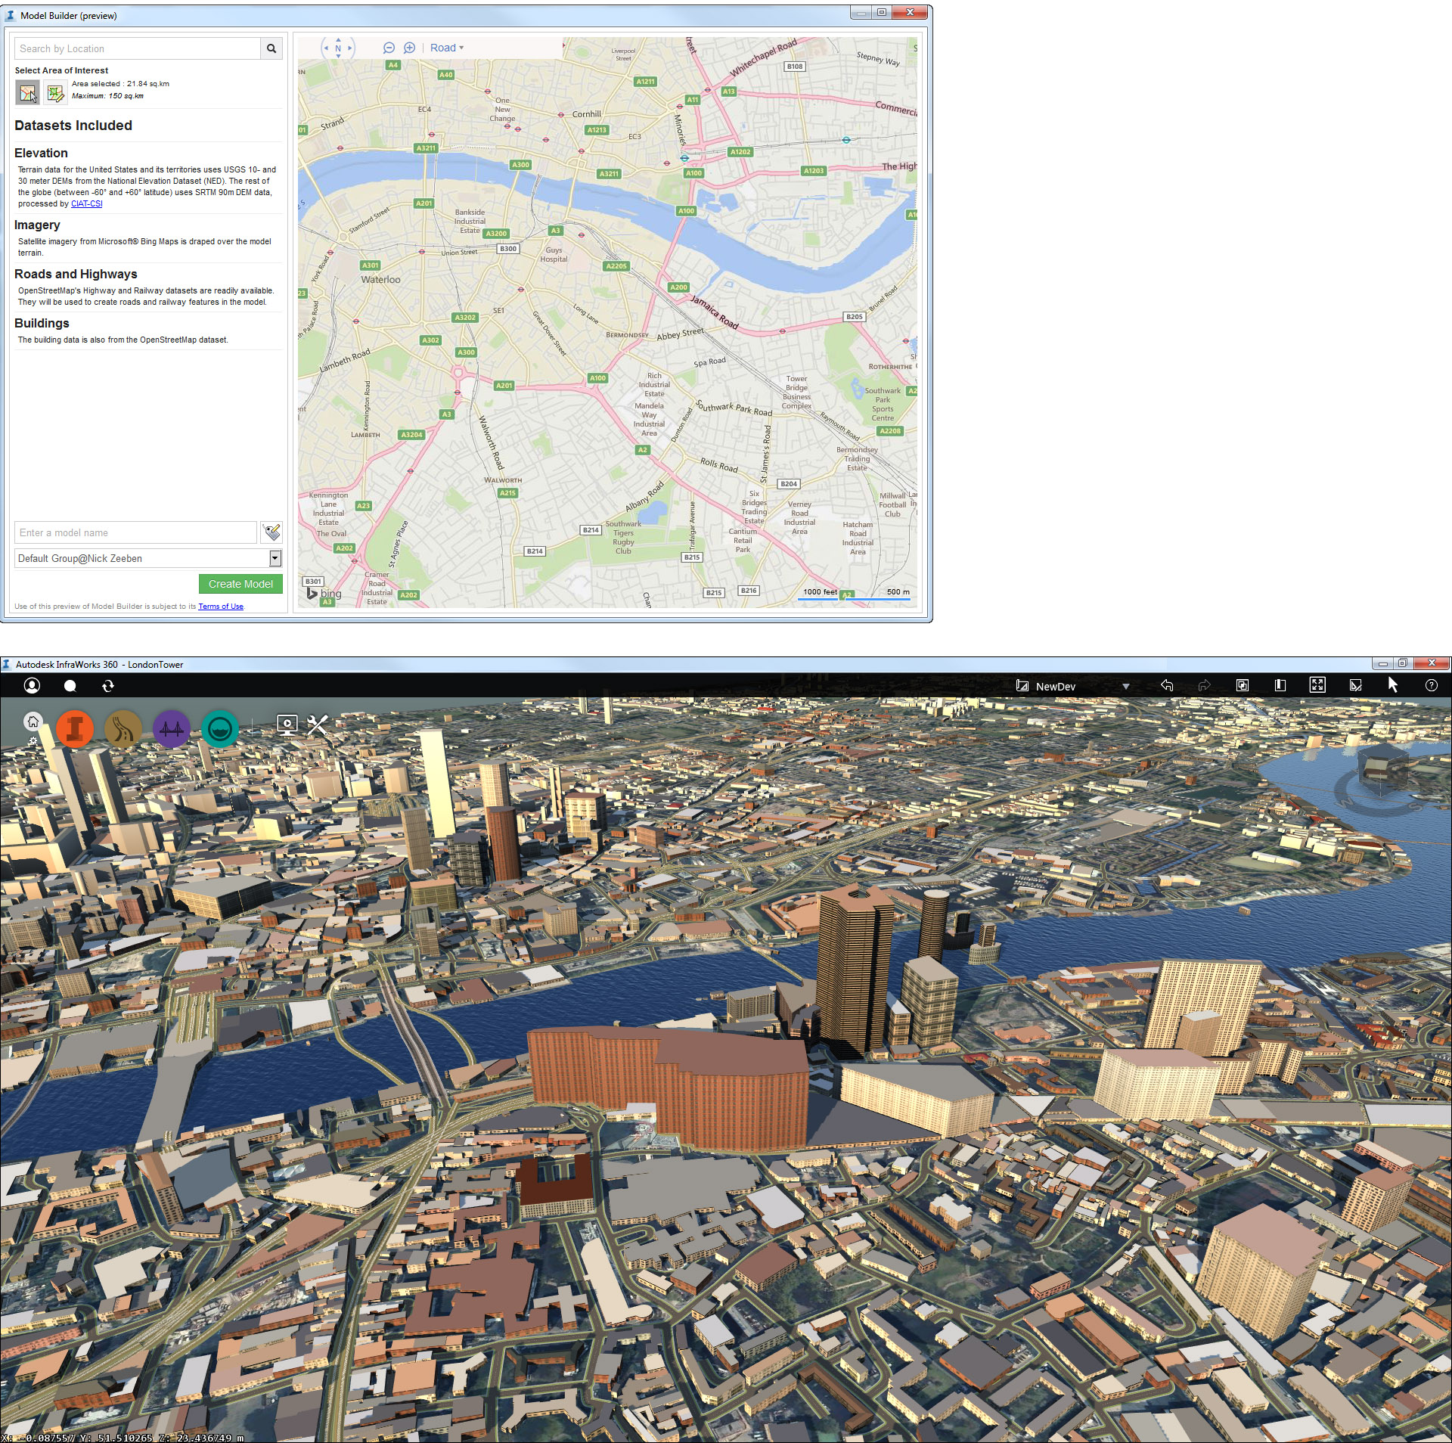Click the Elevation heading
Viewport: 1452px width, 1443px height.
point(41,153)
